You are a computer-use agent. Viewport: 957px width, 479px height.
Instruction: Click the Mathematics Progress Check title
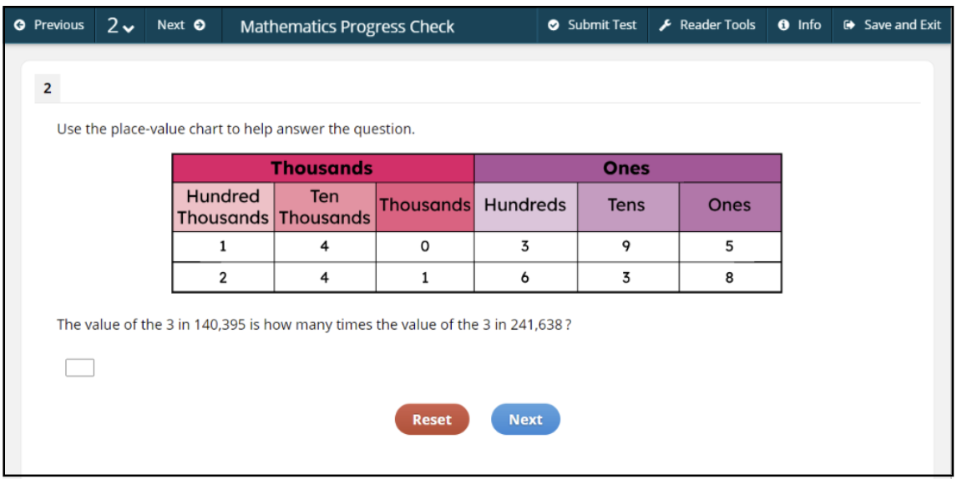coord(347,27)
